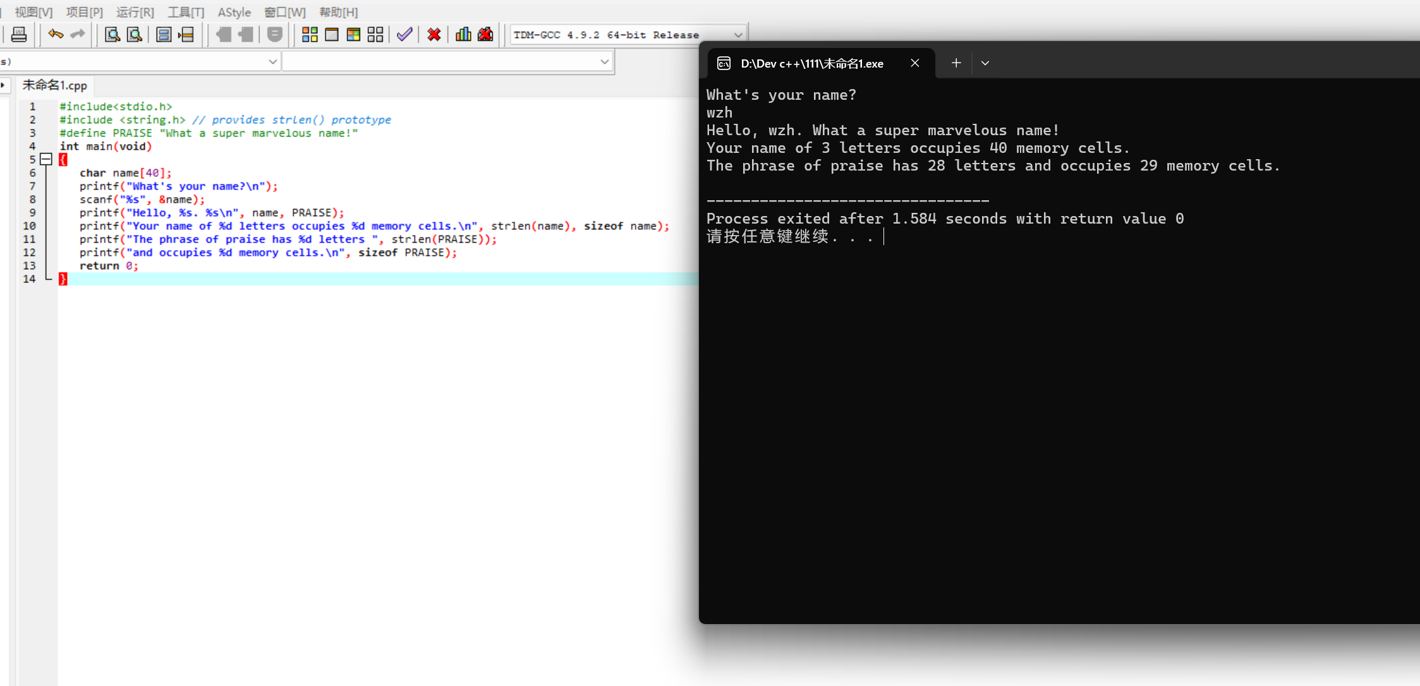Click the Compile four-squares icon
The height and width of the screenshot is (686, 1420).
(x=310, y=35)
